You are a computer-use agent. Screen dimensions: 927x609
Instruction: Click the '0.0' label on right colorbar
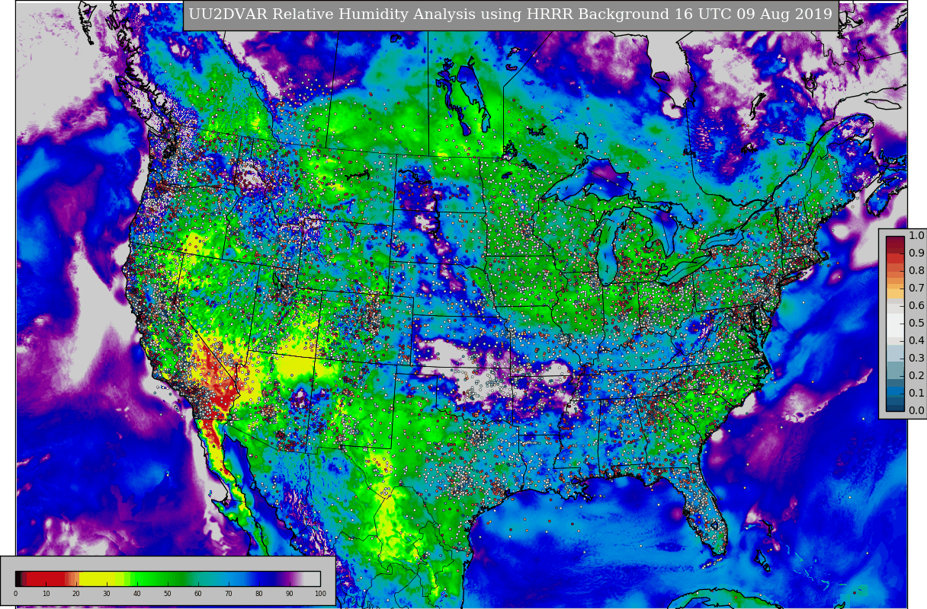[x=916, y=411]
